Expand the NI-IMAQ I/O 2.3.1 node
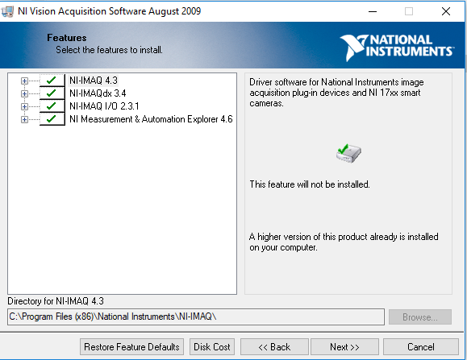The width and height of the screenshot is (467, 360). tap(24, 106)
